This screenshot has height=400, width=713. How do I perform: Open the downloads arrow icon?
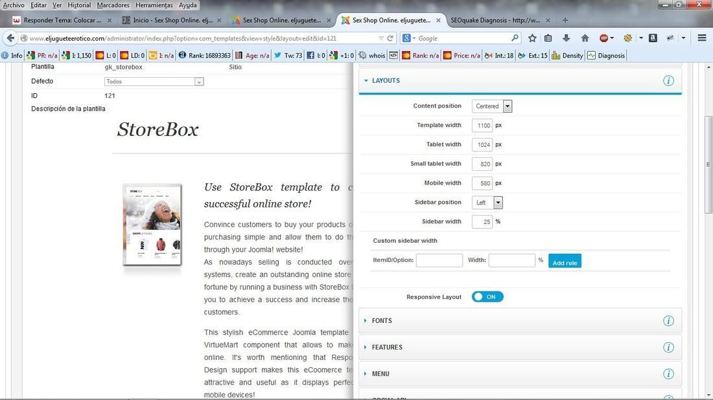click(566, 38)
